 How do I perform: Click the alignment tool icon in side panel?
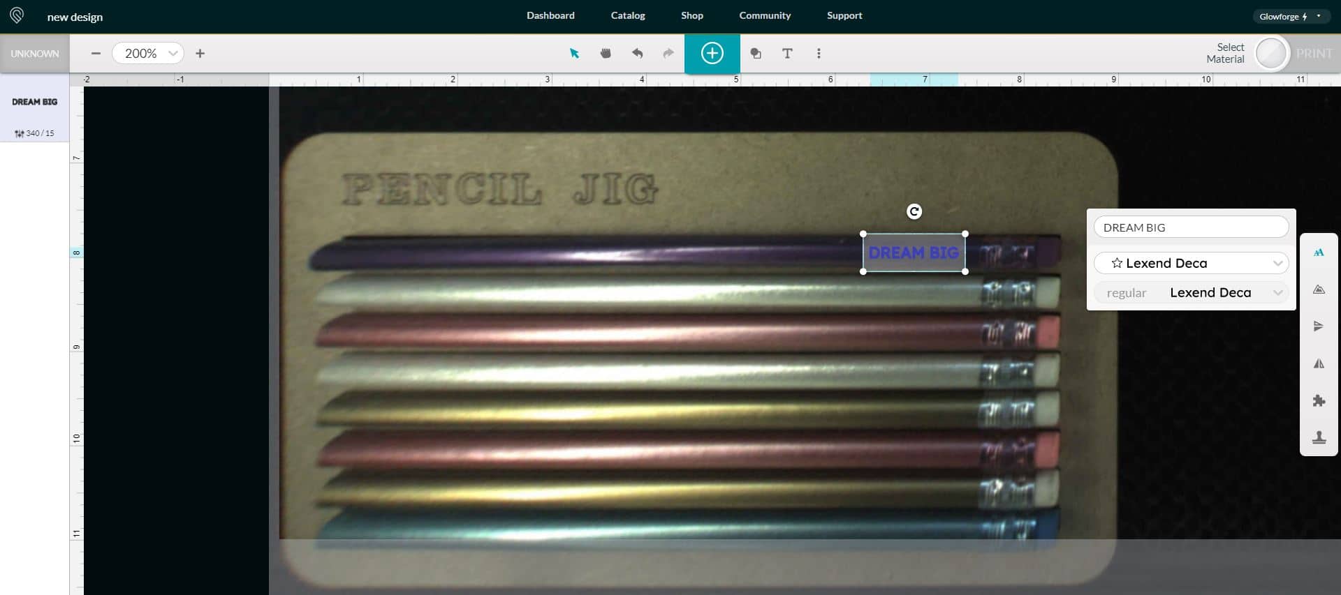click(x=1319, y=326)
